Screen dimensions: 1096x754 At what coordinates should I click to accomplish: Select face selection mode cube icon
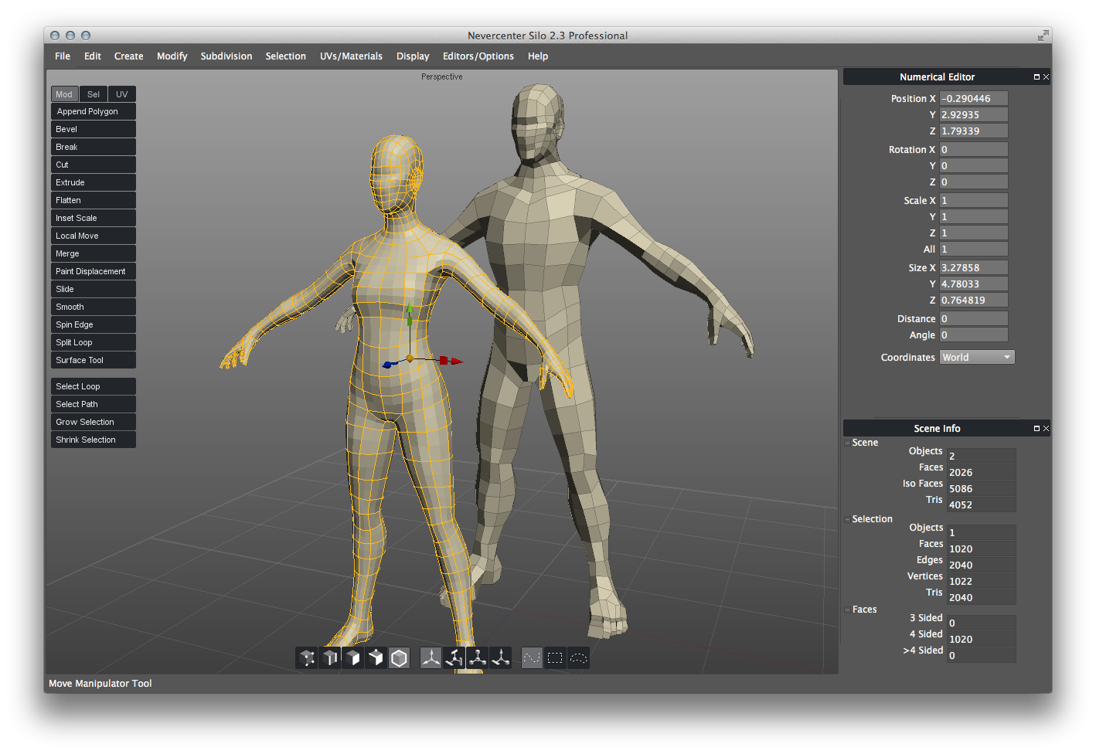pyautogui.click(x=353, y=658)
